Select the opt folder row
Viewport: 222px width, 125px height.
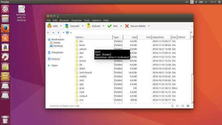(133, 84)
